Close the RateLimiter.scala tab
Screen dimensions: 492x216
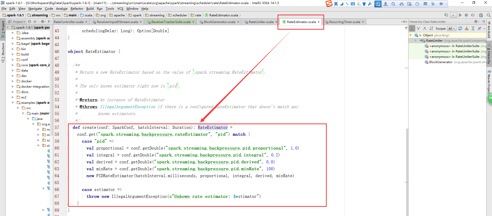click(276, 22)
